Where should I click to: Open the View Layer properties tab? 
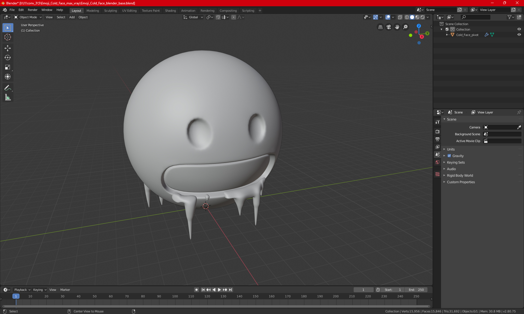[x=437, y=147]
